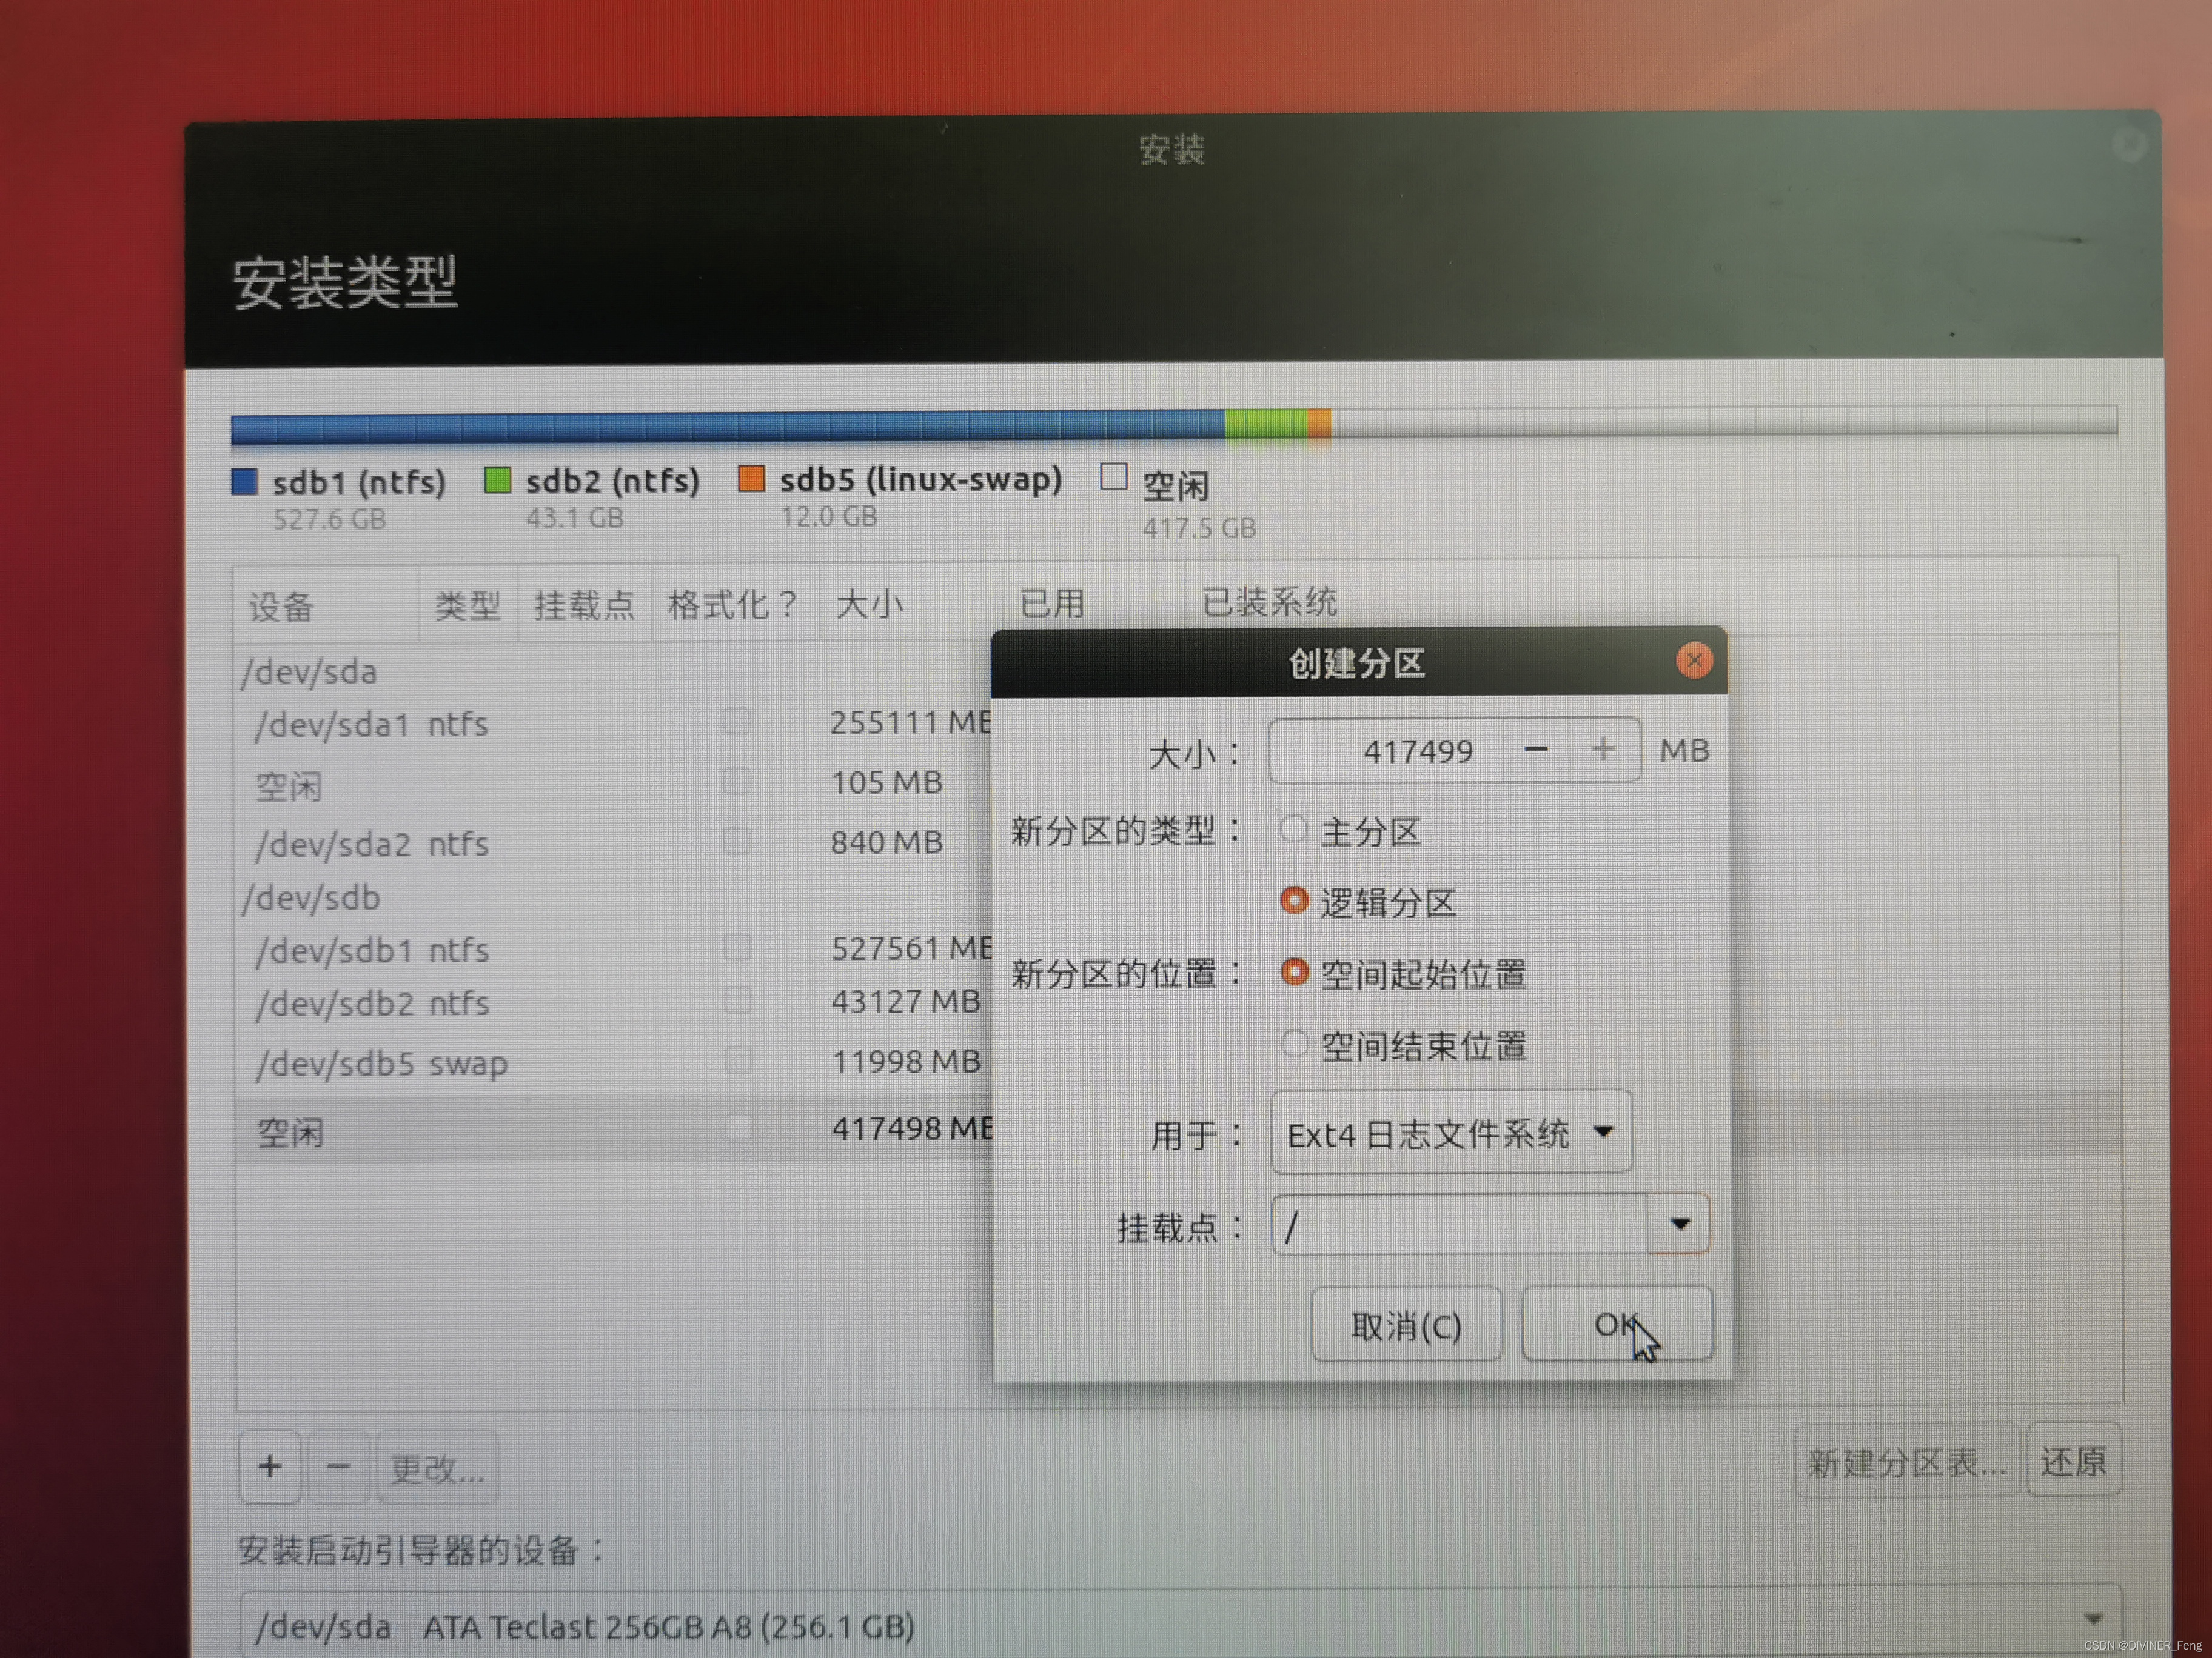2212x1658 pixels.
Task: Toggle format checkbox for /dev/sdb1
Action: click(x=737, y=947)
